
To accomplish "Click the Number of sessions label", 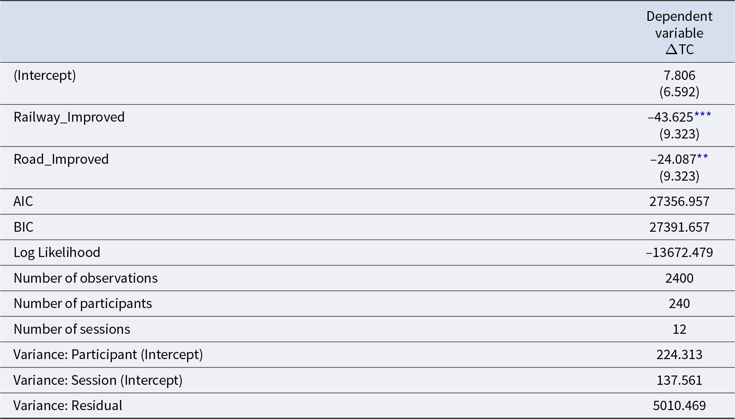I will pyautogui.click(x=72, y=329).
